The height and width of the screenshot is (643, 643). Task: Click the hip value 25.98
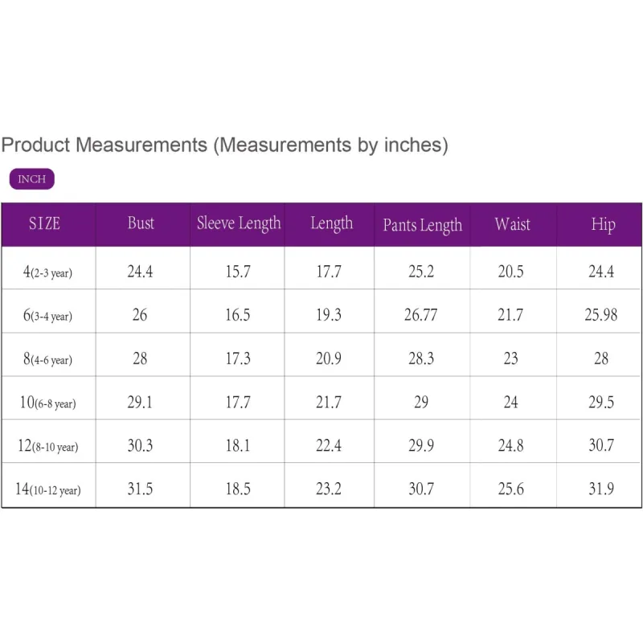pyautogui.click(x=600, y=315)
